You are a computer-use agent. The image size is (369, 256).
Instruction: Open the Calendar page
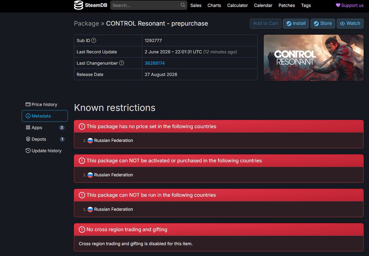point(263,5)
